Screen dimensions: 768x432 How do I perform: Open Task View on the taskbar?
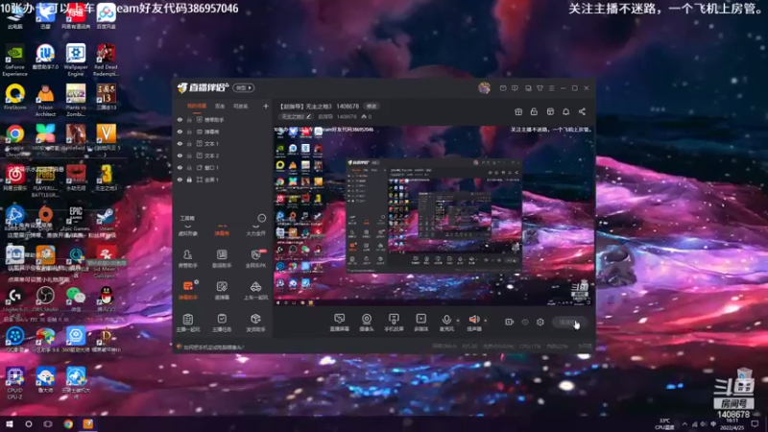tap(47, 424)
